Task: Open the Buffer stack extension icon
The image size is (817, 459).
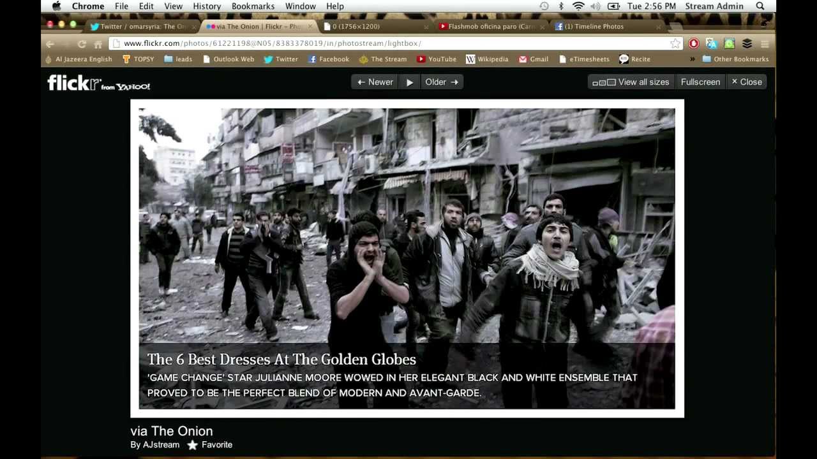Action: coord(747,43)
